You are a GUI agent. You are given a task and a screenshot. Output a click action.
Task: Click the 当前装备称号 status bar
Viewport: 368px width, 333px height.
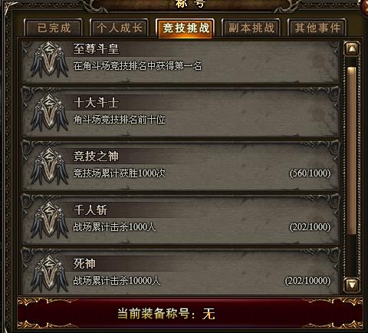190,313
